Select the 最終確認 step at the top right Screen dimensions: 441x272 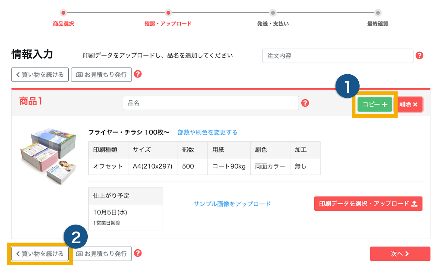coord(378,13)
